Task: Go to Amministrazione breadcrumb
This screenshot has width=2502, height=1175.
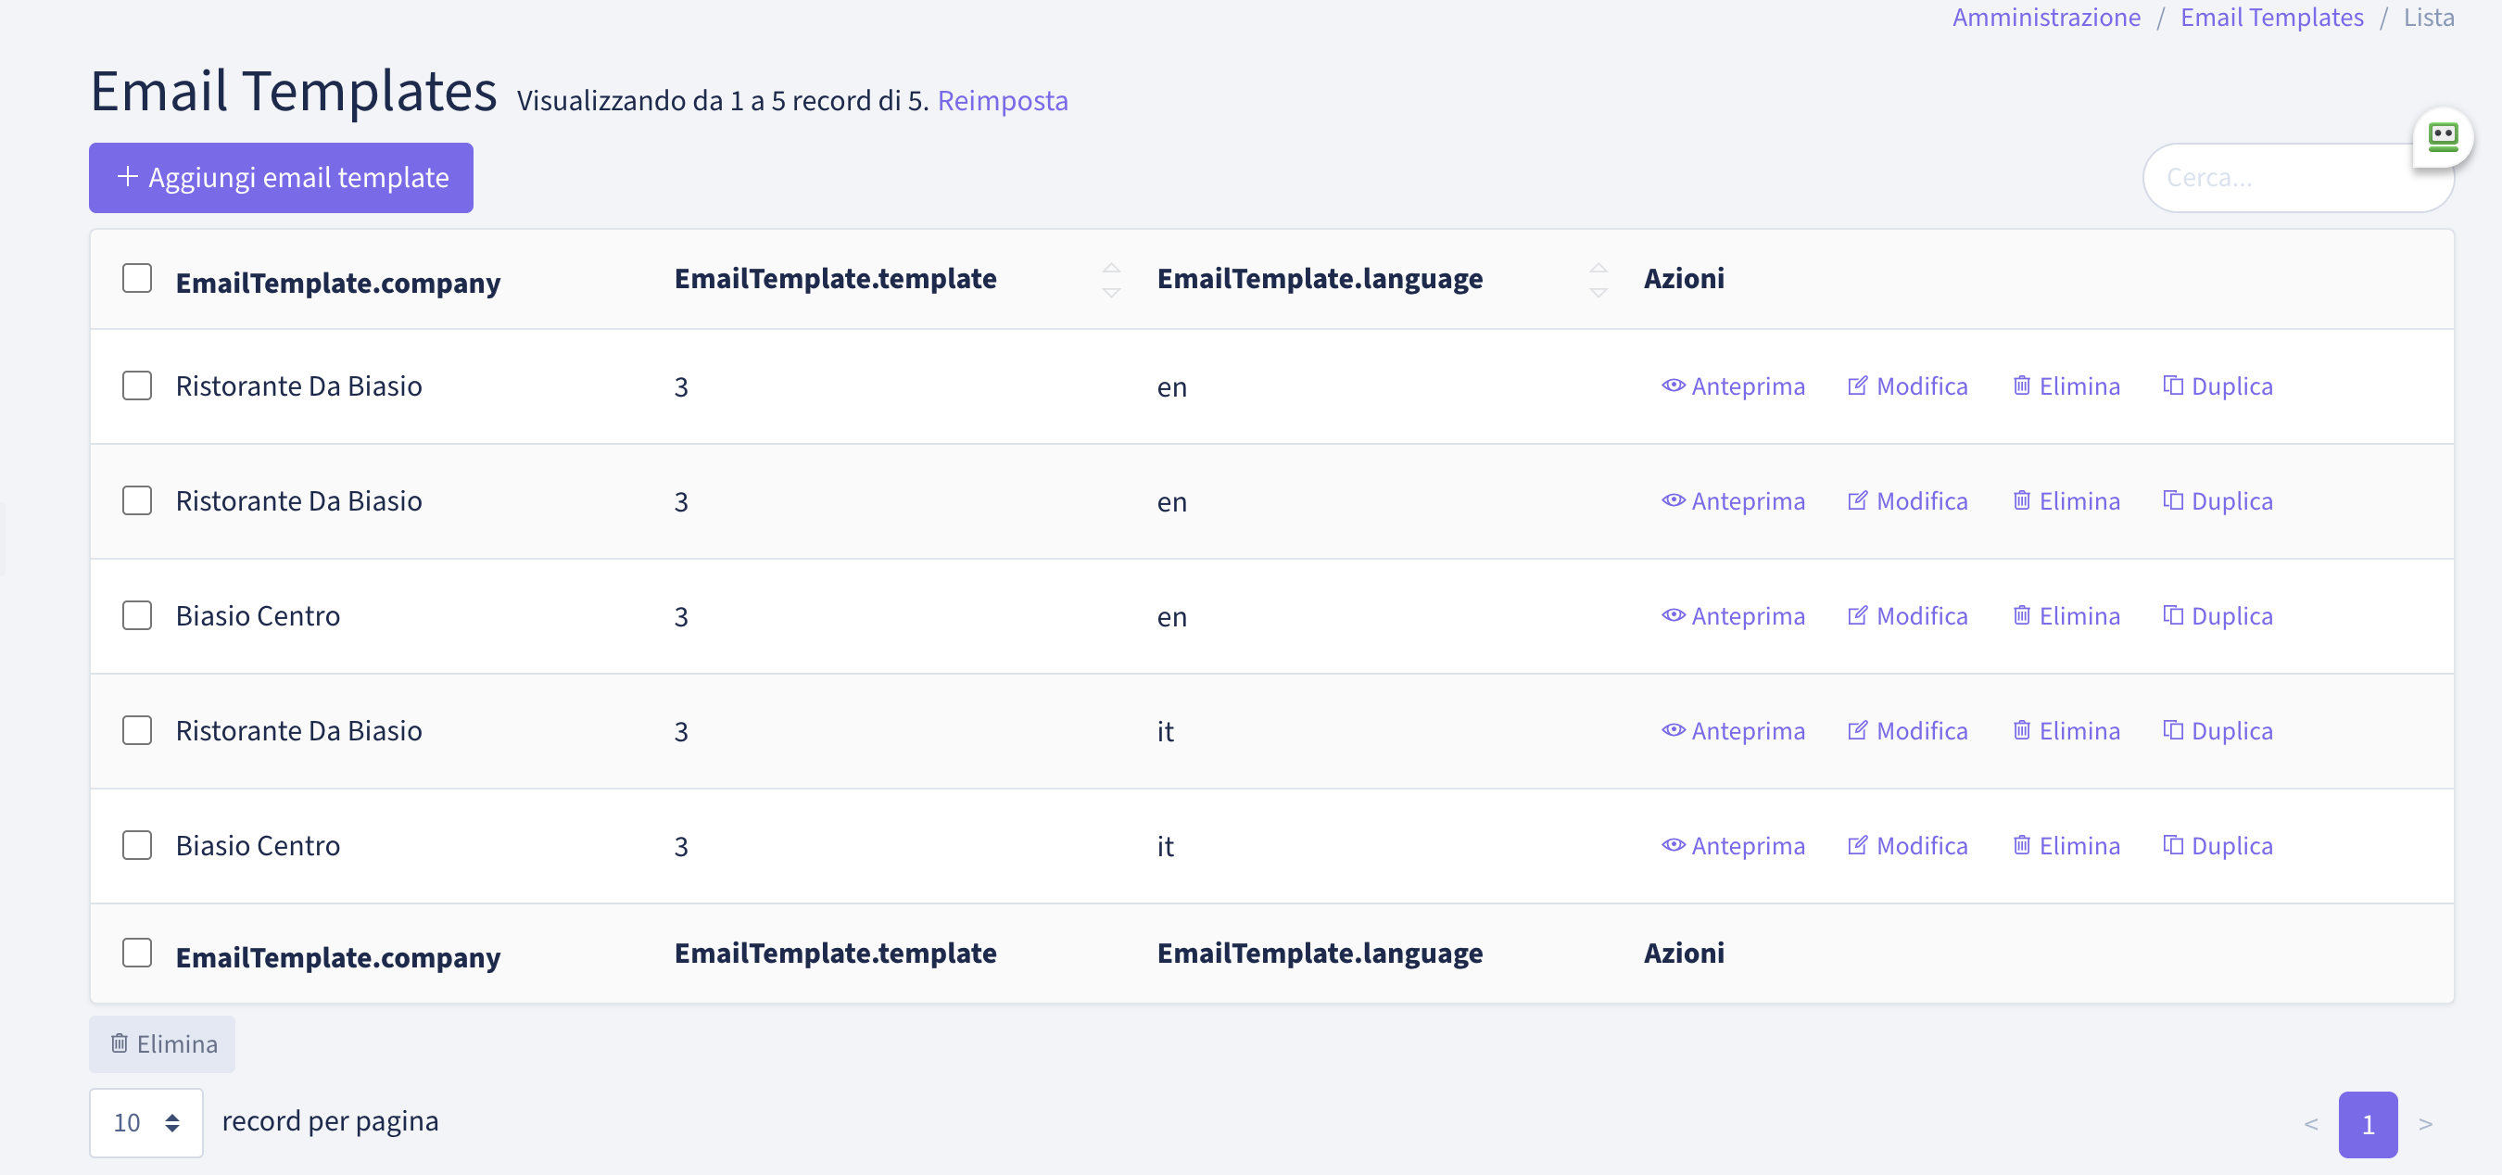Action: pos(2045,18)
